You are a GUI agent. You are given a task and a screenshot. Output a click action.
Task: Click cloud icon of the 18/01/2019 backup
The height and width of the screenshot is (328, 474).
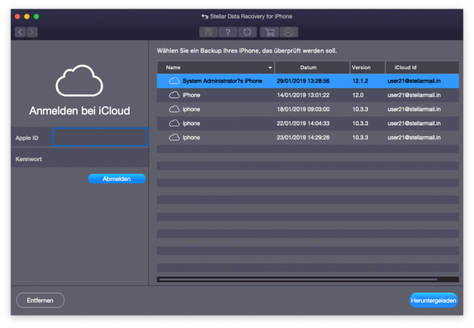click(174, 109)
